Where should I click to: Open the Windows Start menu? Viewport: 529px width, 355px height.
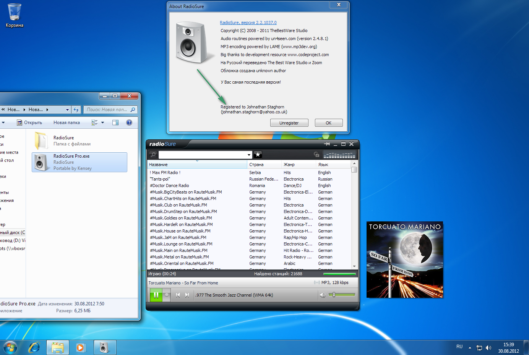point(10,348)
